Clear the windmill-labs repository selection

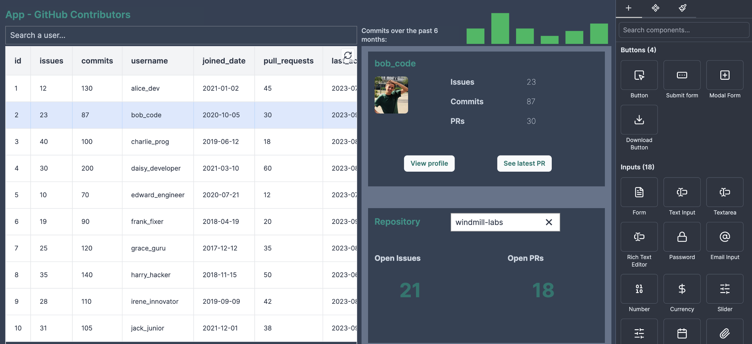(549, 222)
